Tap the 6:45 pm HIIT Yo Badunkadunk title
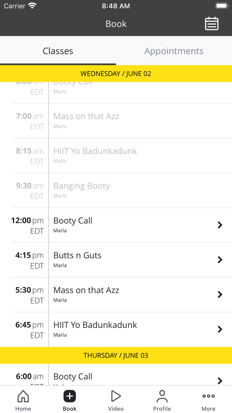This screenshot has height=413, width=232. point(95,325)
